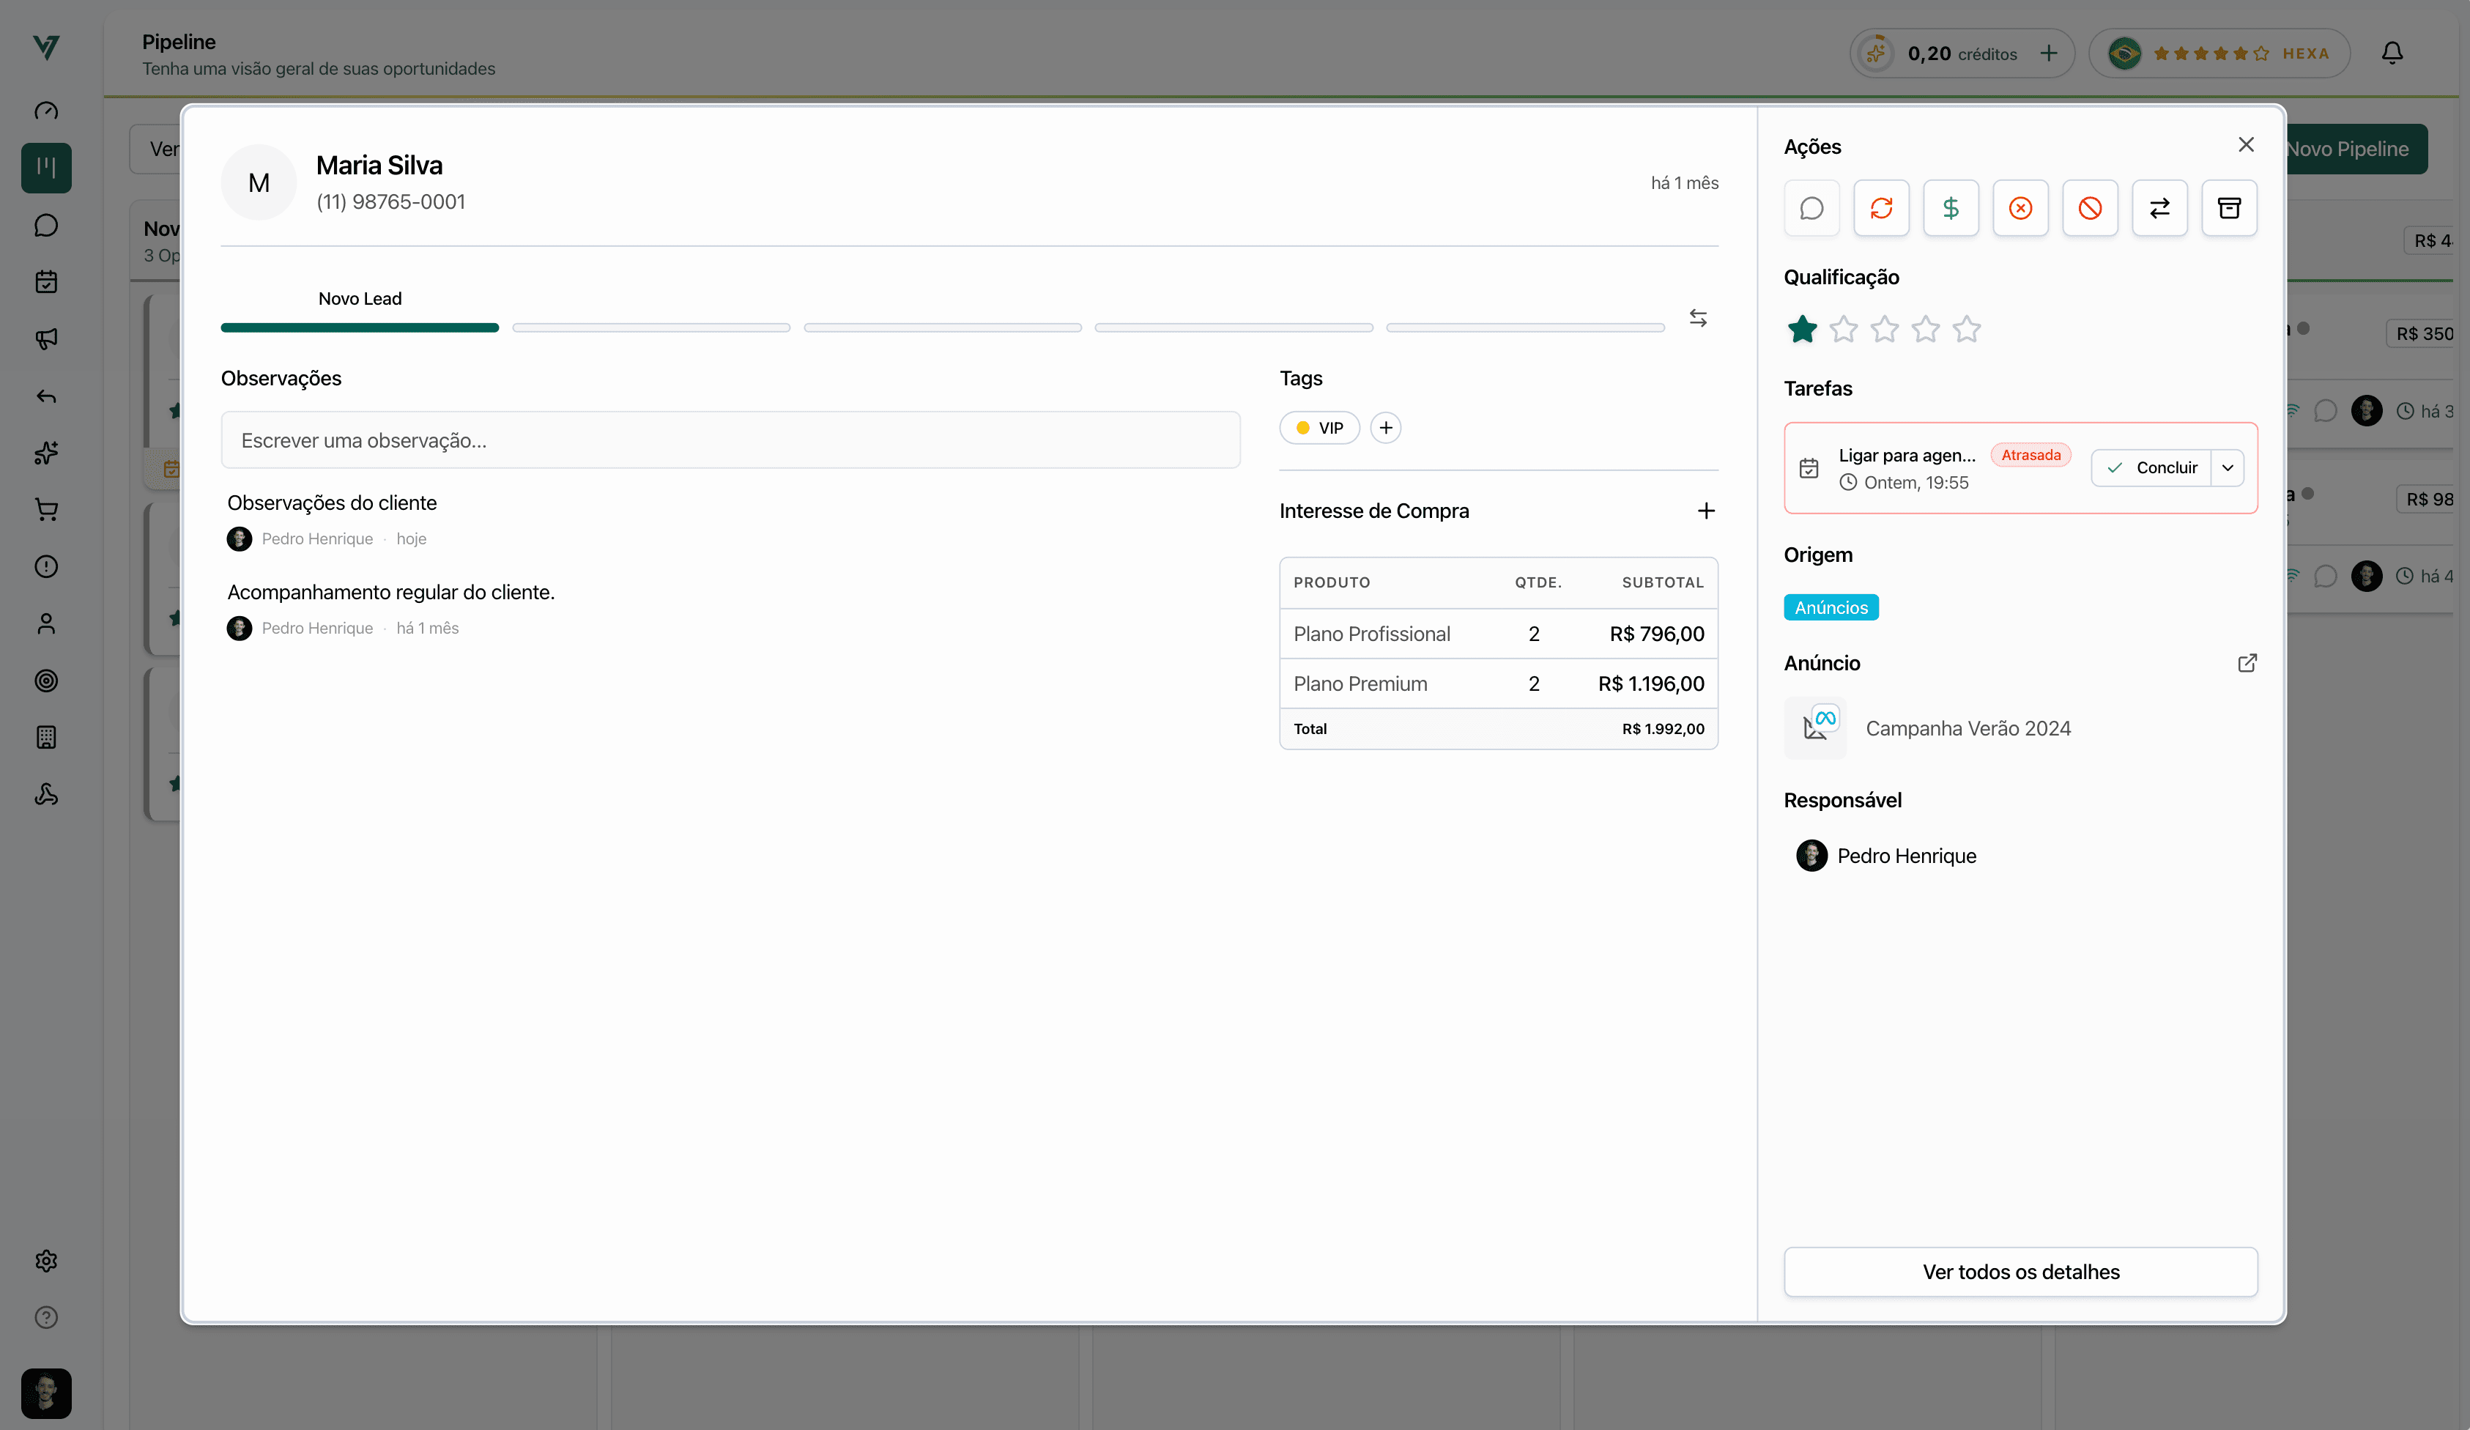This screenshot has height=1430, width=2470.
Task: Click Ver todos os detalhes button
Action: [x=2020, y=1271]
